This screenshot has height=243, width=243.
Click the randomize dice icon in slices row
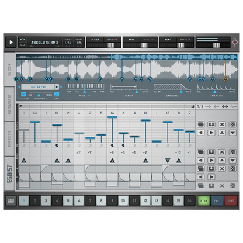click(232, 124)
